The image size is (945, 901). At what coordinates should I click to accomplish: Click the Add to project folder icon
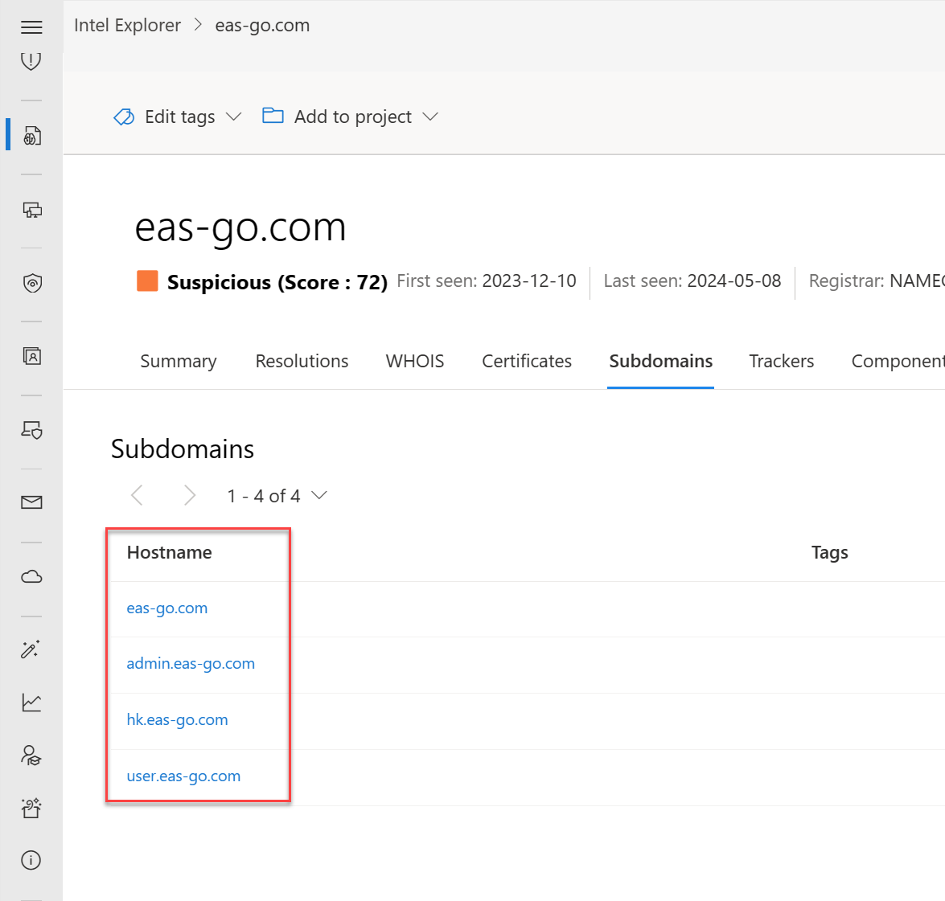pos(273,116)
